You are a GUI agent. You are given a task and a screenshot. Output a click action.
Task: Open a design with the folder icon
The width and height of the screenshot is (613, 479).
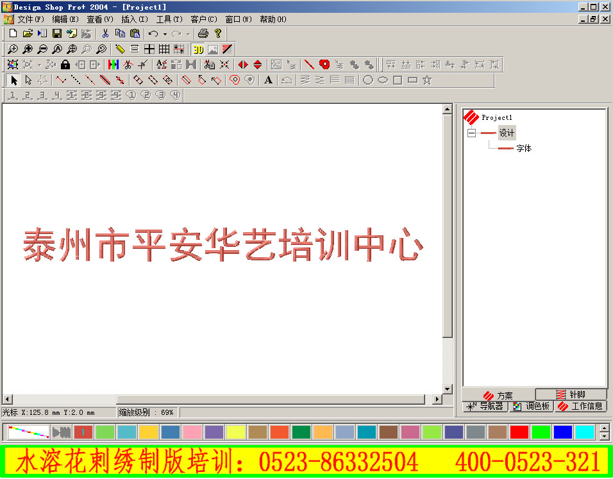[26, 33]
